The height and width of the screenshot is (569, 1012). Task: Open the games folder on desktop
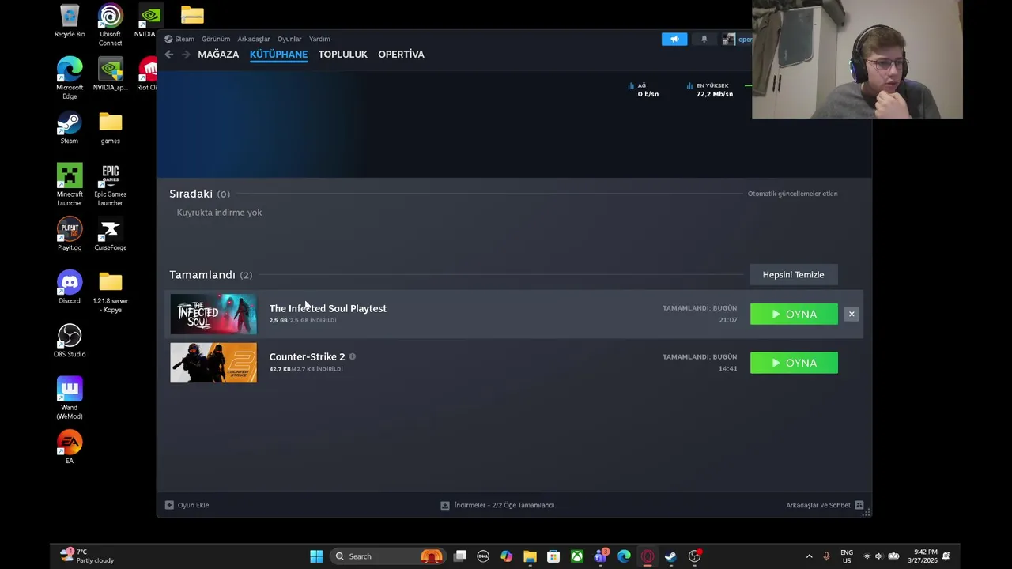tap(111, 128)
